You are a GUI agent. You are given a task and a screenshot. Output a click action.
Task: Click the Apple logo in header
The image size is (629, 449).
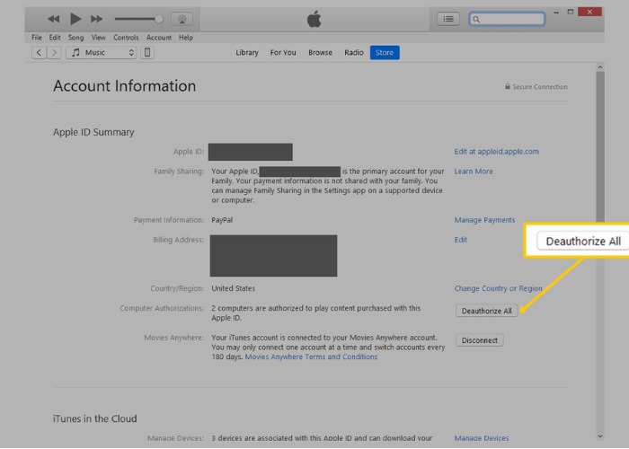(x=314, y=19)
